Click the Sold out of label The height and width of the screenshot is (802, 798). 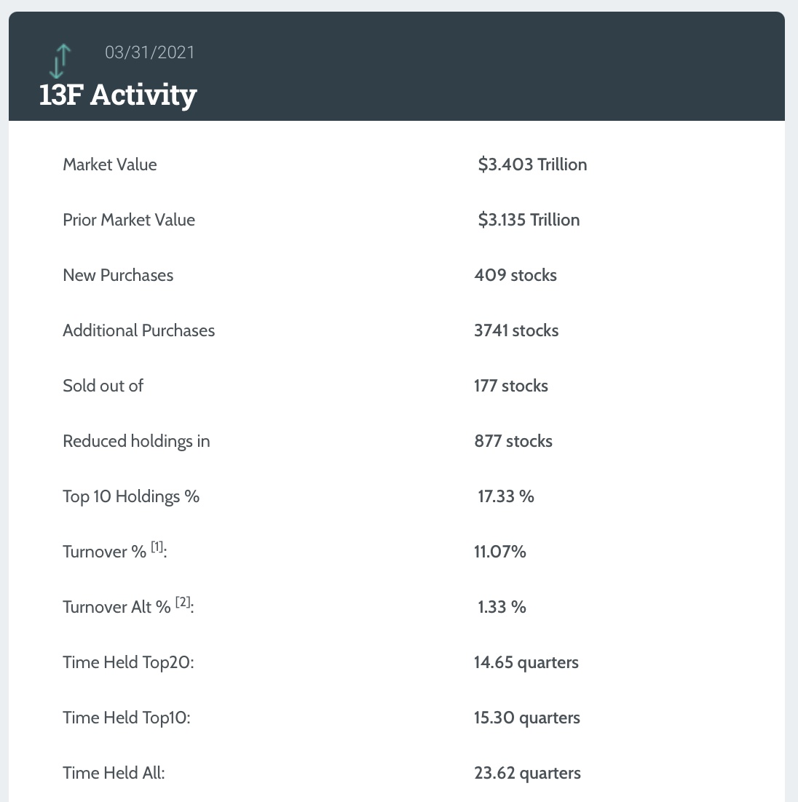[x=103, y=386]
